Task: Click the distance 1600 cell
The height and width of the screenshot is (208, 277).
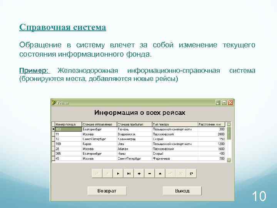Action: point(211,149)
